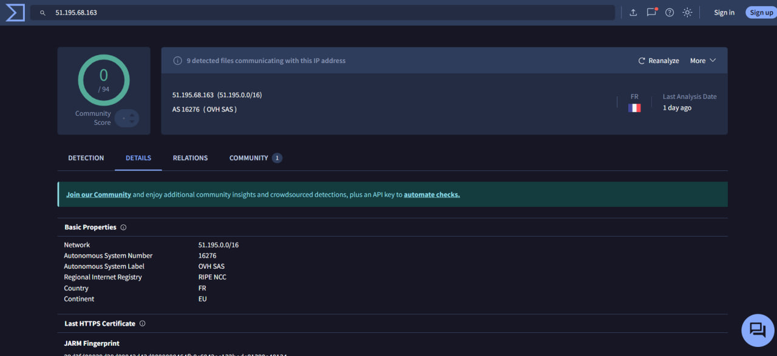Click the file upload icon in toolbar

[633, 12]
